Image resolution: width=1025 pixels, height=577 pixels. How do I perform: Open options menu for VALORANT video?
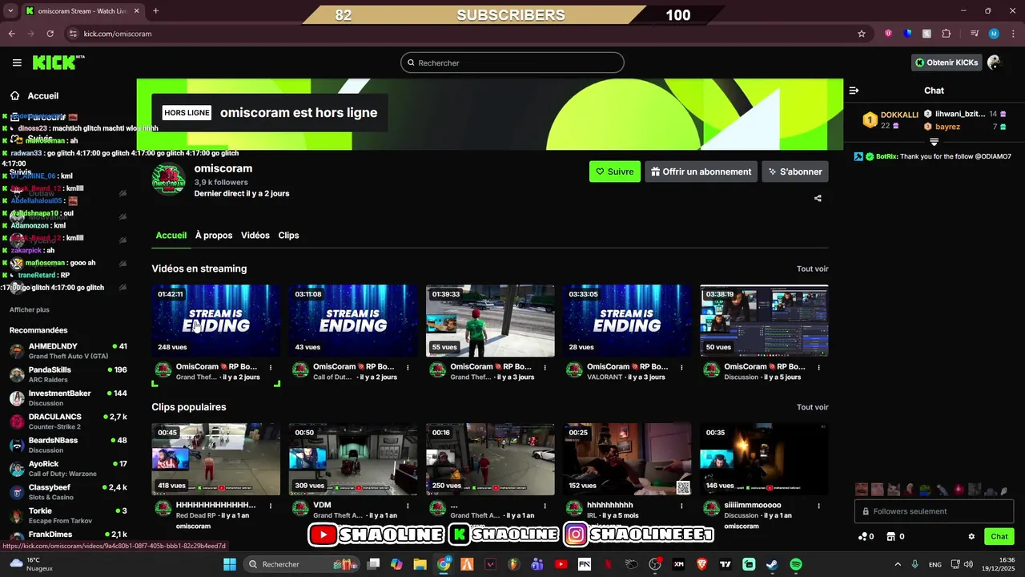coord(681,367)
